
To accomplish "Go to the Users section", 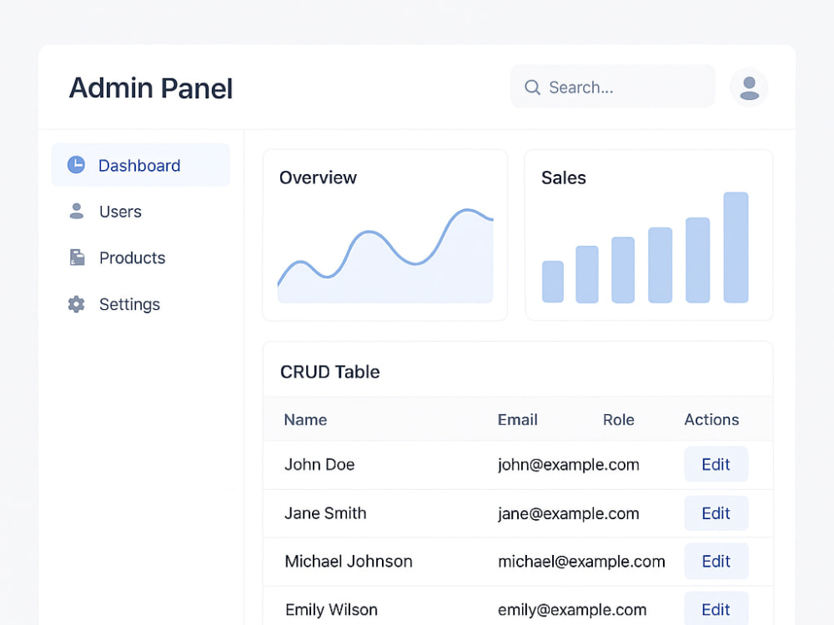I will [140, 212].
